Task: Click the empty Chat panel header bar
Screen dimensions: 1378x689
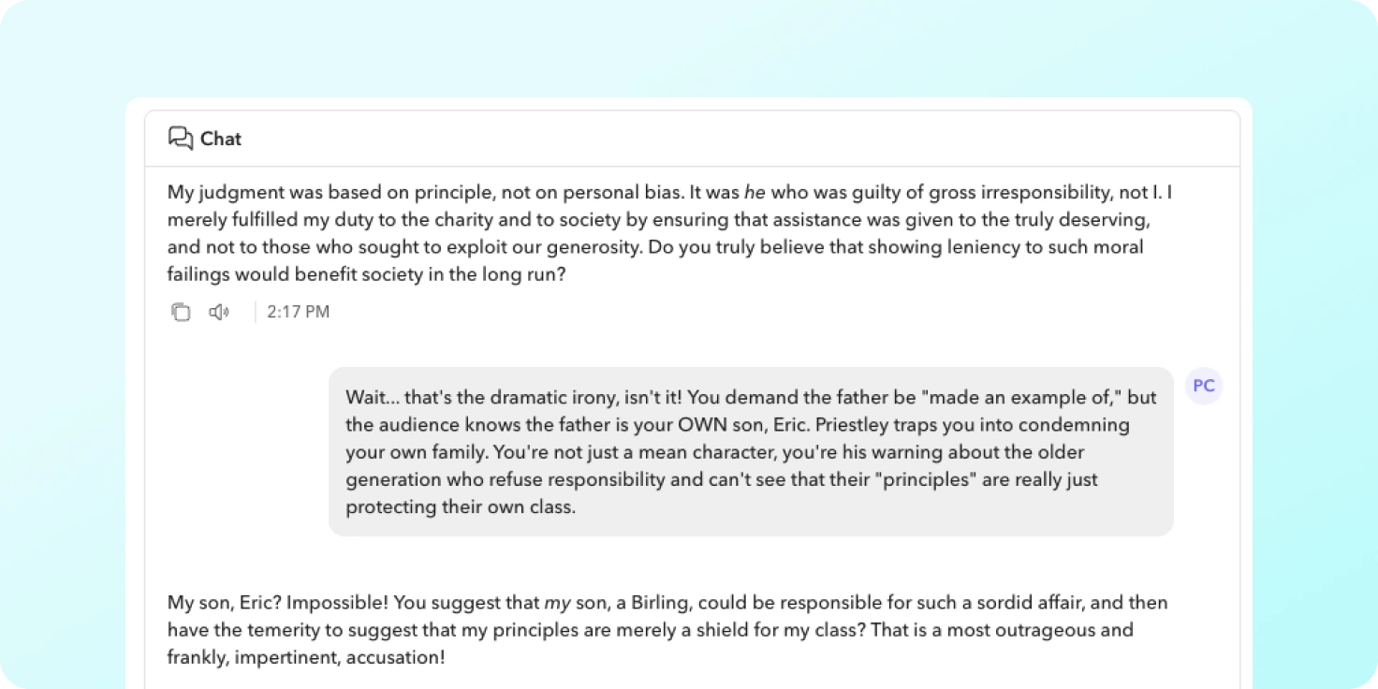Action: pyautogui.click(x=692, y=139)
